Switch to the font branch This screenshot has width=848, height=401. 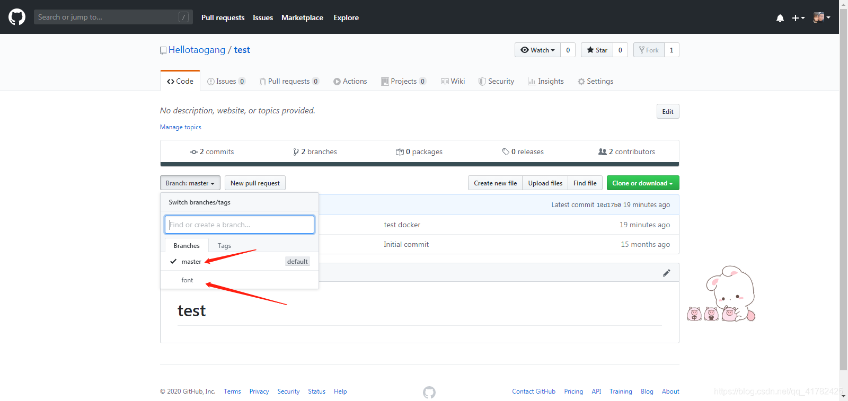240,280
